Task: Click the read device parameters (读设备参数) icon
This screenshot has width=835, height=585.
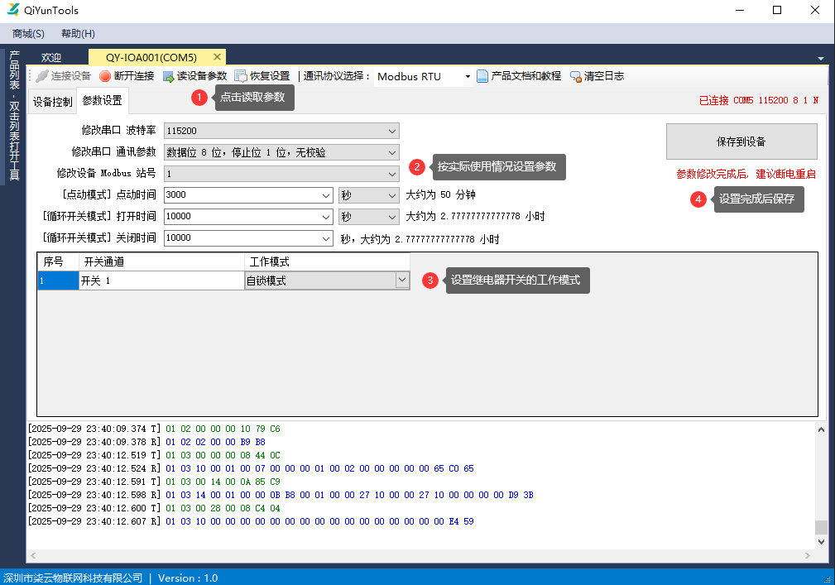Action: (169, 76)
